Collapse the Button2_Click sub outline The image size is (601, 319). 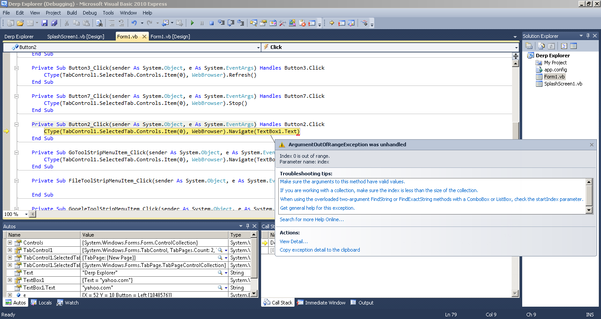click(16, 124)
